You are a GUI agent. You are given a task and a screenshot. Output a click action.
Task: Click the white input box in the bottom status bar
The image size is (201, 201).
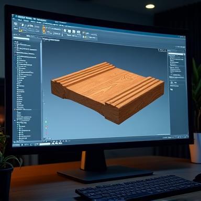click(x=45, y=144)
